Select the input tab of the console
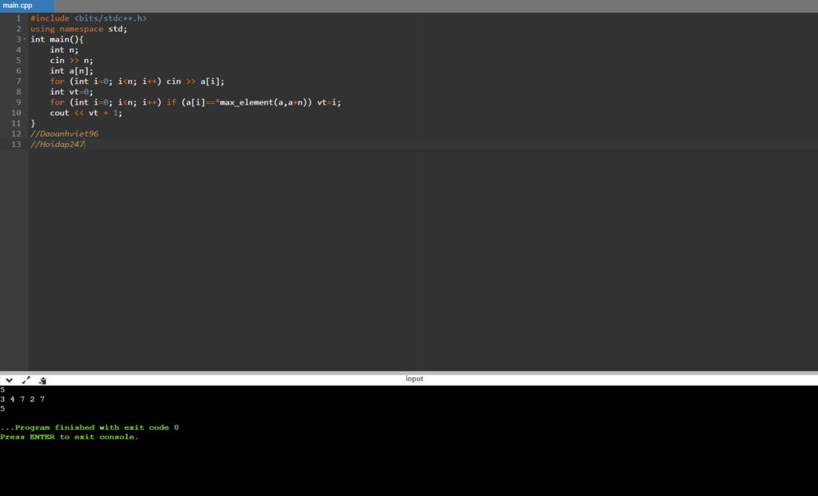This screenshot has width=818, height=496. tap(415, 379)
